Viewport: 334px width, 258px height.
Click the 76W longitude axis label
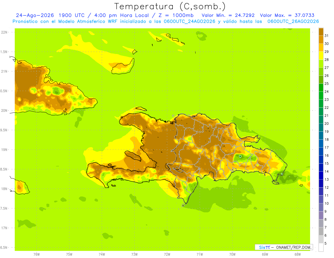(x=36, y=254)
